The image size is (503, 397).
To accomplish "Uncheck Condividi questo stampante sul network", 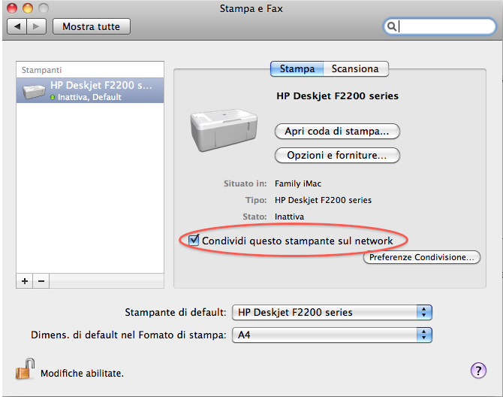I will point(194,241).
